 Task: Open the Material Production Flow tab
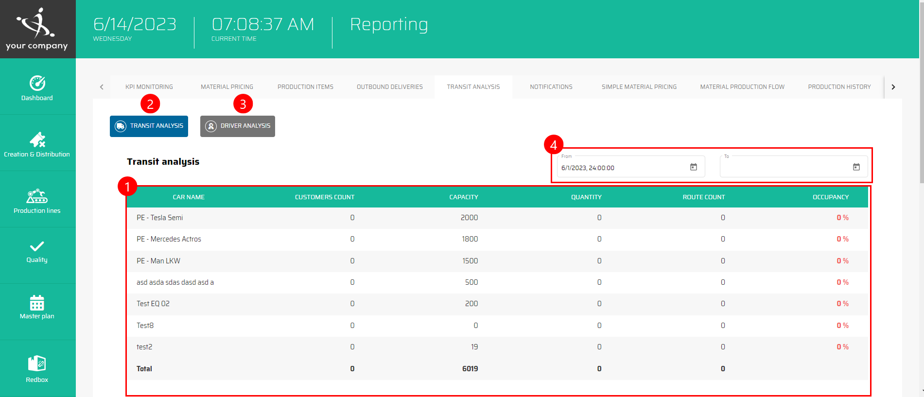742,87
